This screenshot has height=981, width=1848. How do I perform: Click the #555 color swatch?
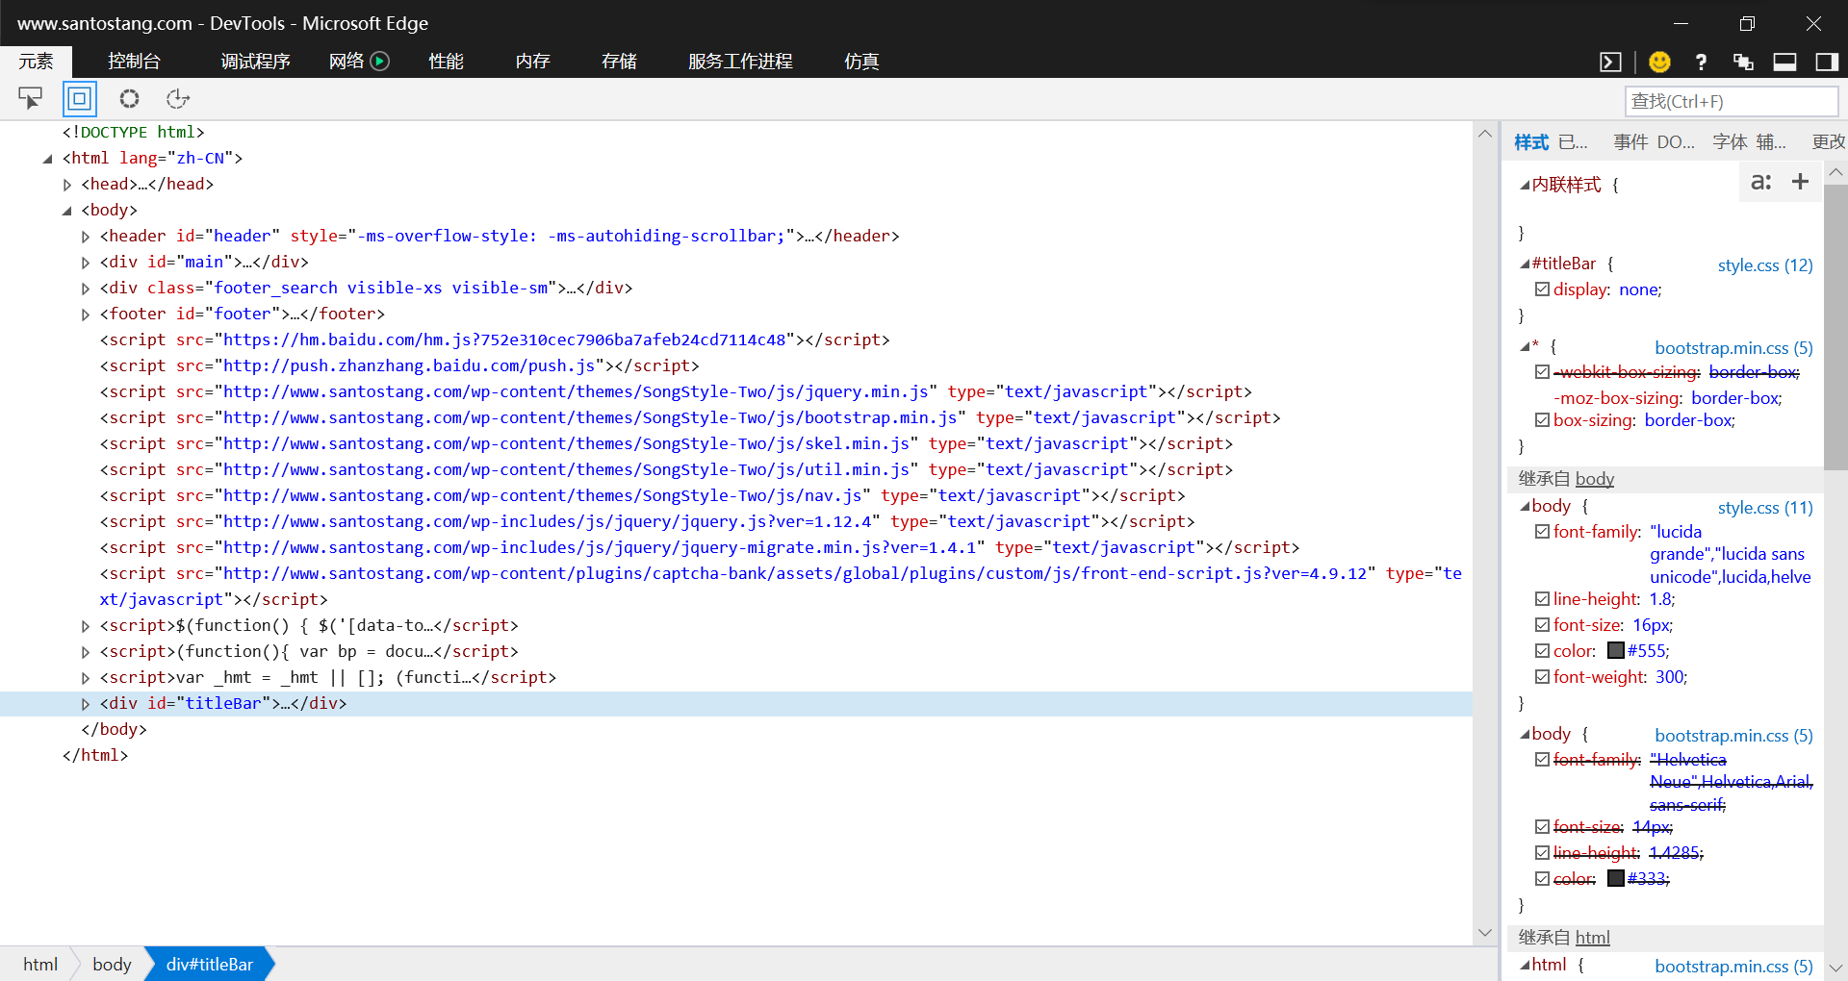click(x=1616, y=650)
